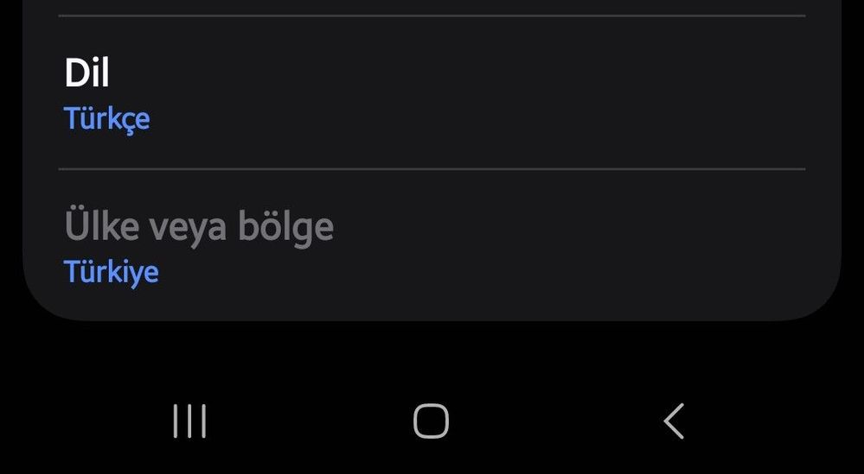
Task: Click the blue Türkçe text
Action: [107, 119]
